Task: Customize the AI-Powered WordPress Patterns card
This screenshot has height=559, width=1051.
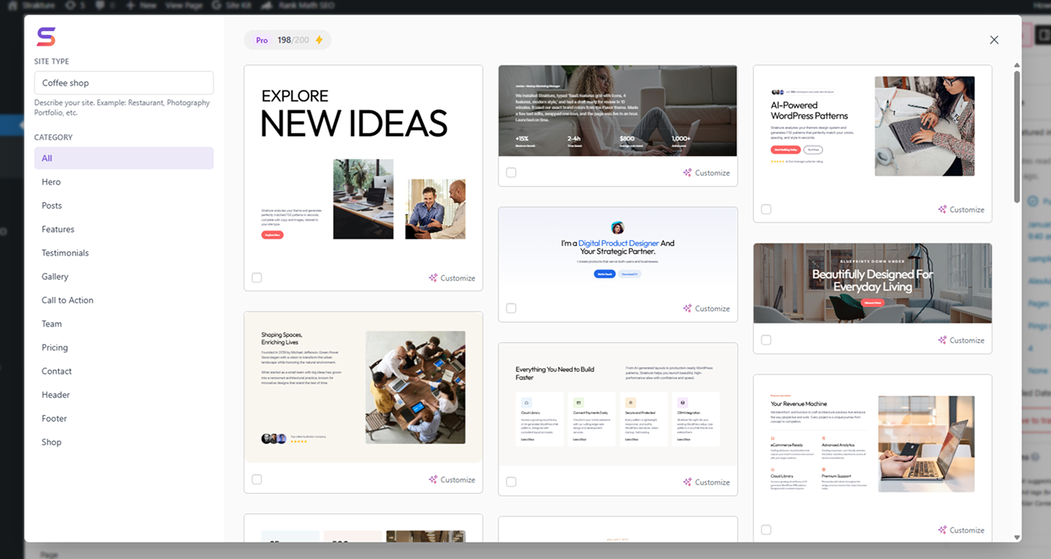Action: tap(961, 209)
